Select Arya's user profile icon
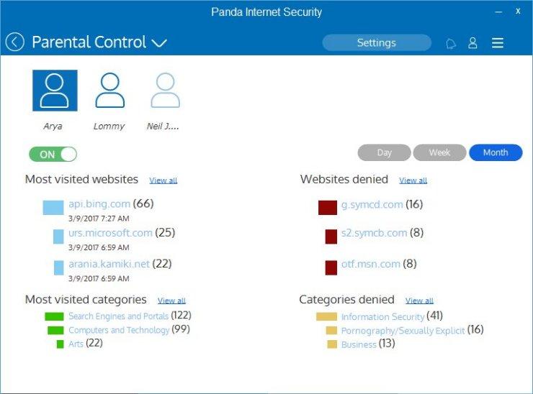The width and height of the screenshot is (533, 394). [55, 91]
